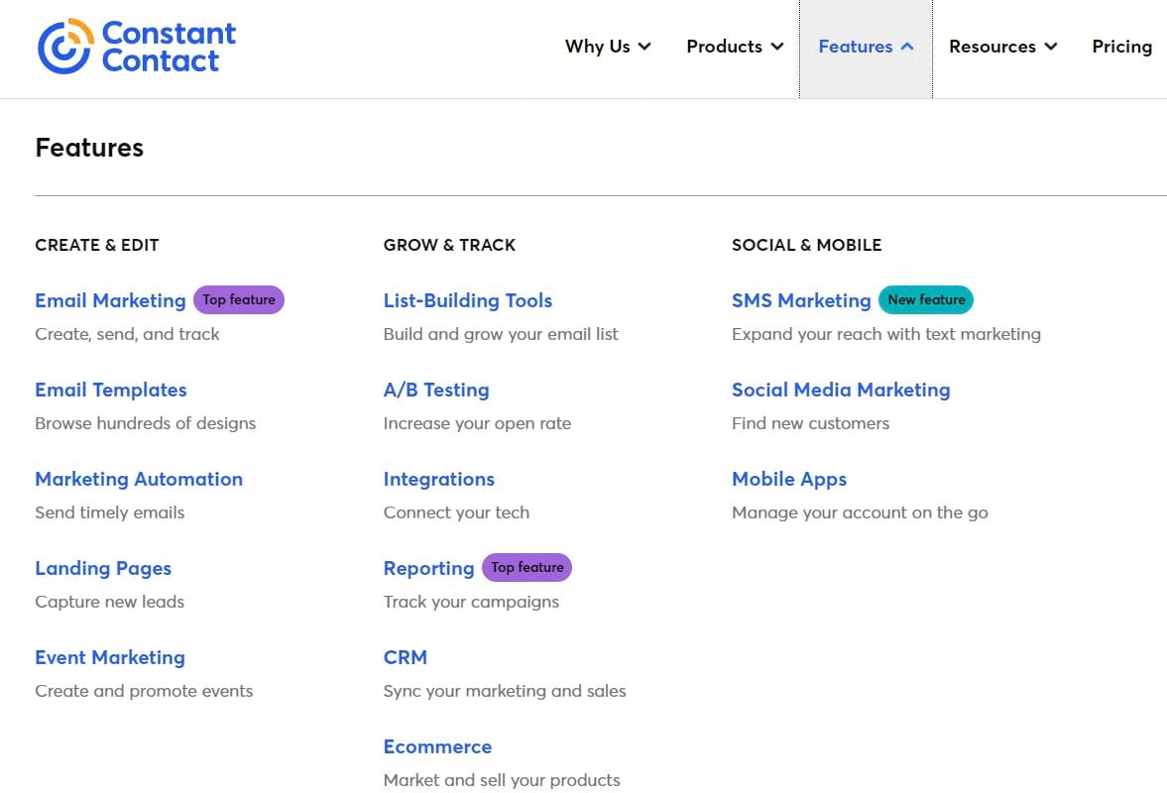This screenshot has height=793, width=1167.
Task: Open the List-Building Tools link
Action: 467,300
